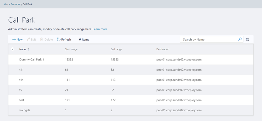This screenshot has width=262, height=121.
Task: Click the Delete trash icon
Action: click(x=42, y=40)
